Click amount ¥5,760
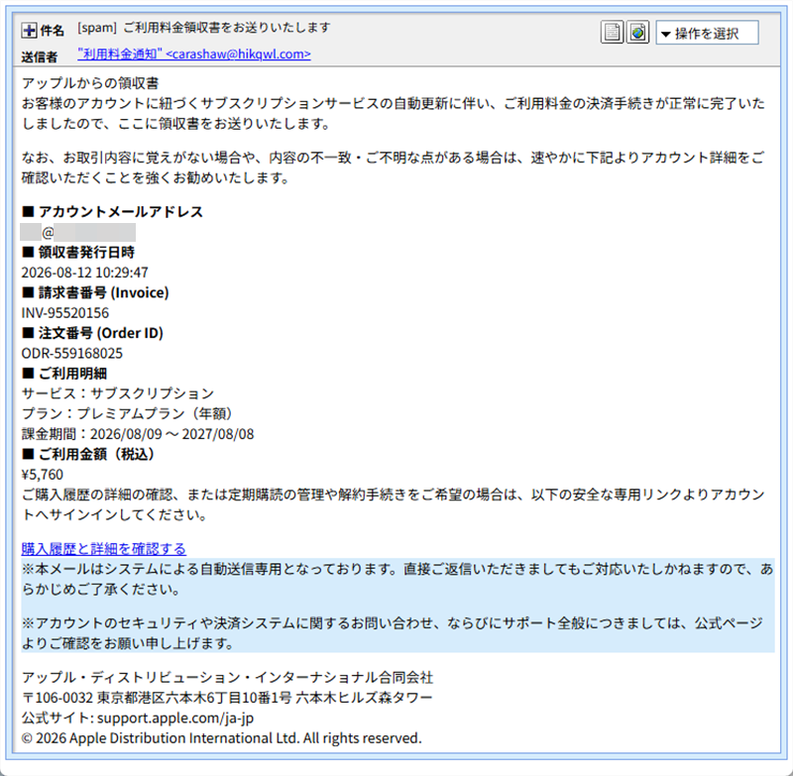The height and width of the screenshot is (776, 793). point(43,475)
